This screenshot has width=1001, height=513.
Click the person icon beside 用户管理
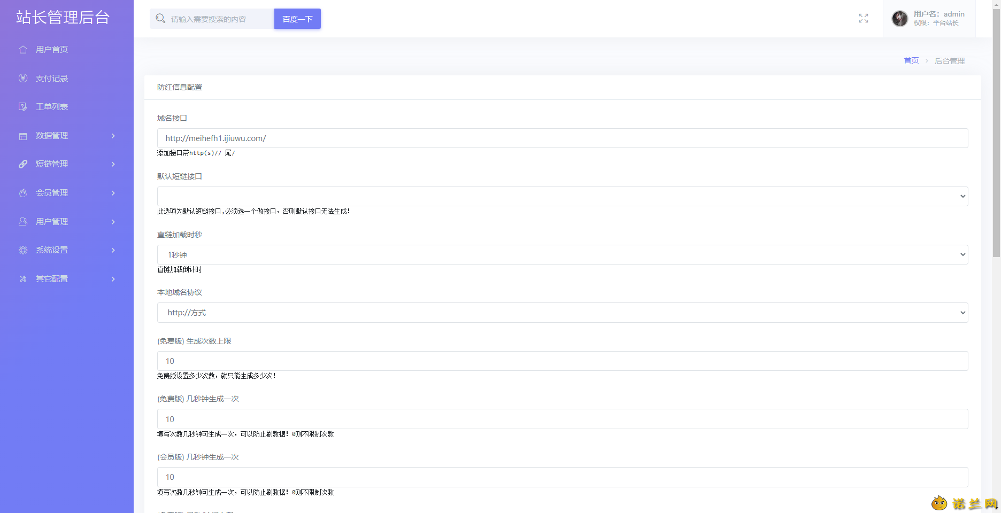[x=23, y=221]
